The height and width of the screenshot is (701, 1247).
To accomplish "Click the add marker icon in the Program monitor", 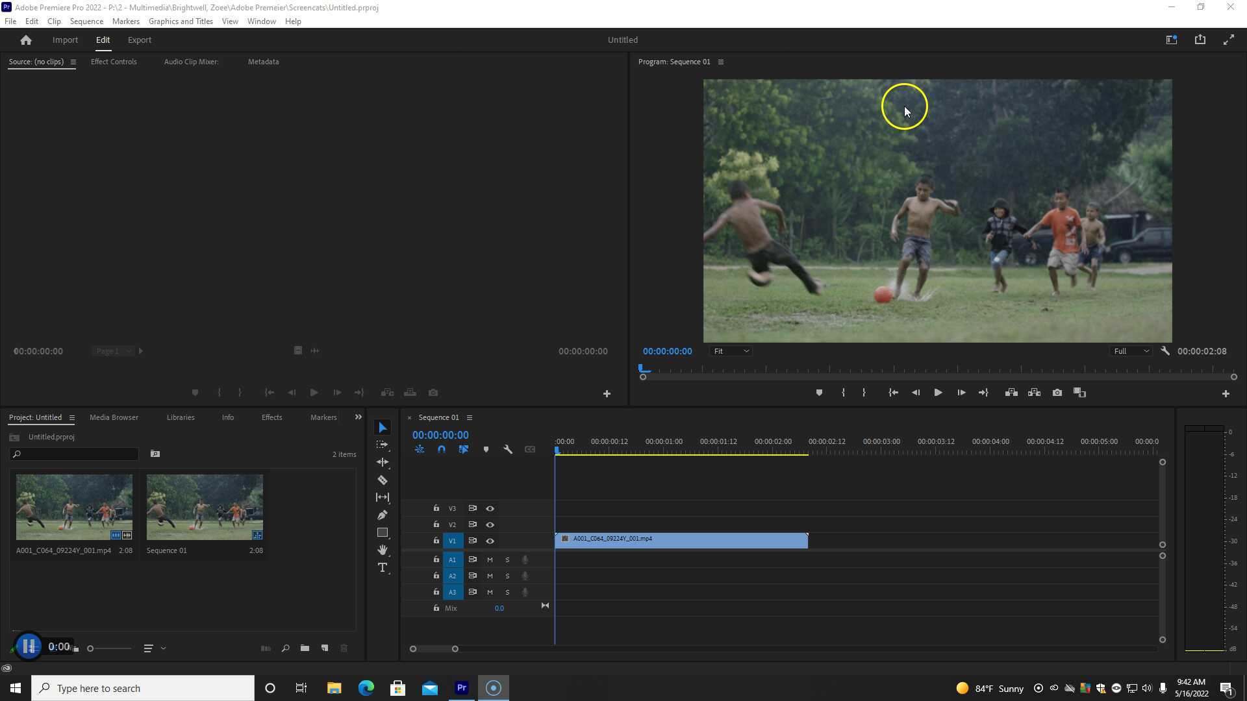I will (x=818, y=392).
